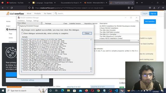Sort by the Package column header
Viewport: 166px width, 93px height.
[48, 24]
